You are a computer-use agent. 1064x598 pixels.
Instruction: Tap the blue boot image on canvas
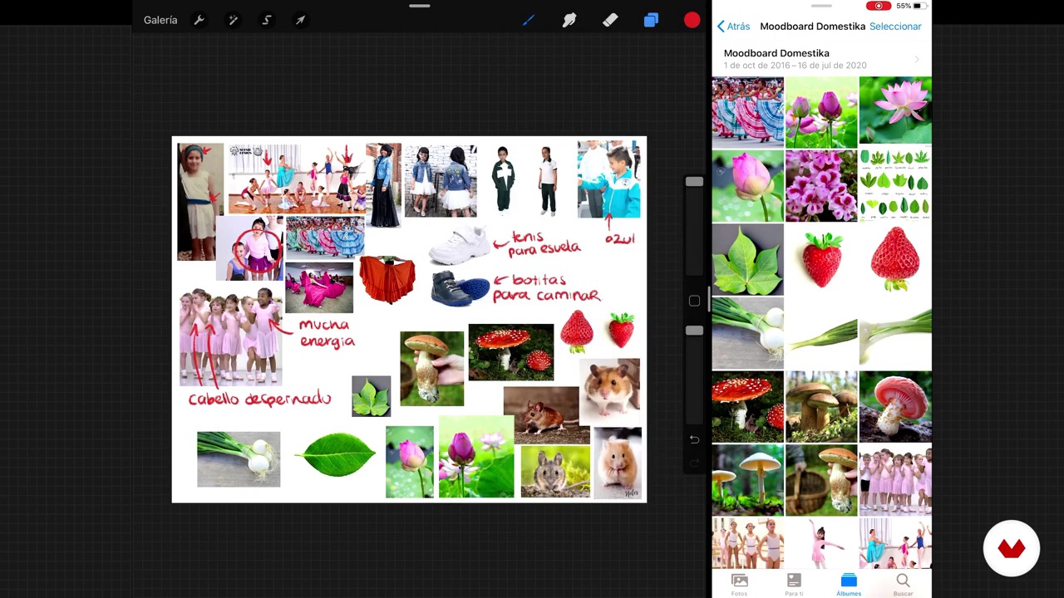(x=460, y=288)
